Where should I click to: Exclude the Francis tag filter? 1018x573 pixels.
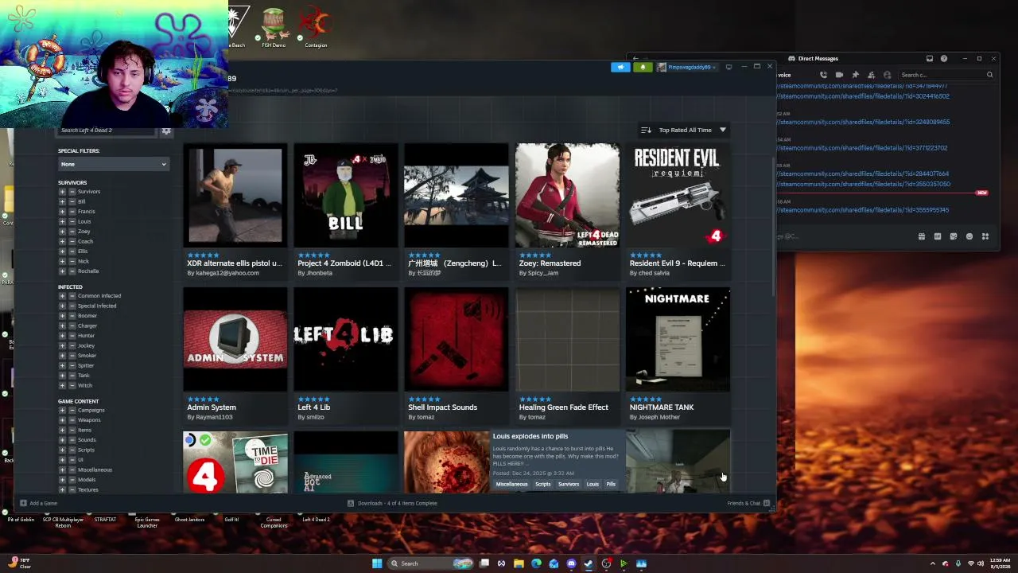72,212
